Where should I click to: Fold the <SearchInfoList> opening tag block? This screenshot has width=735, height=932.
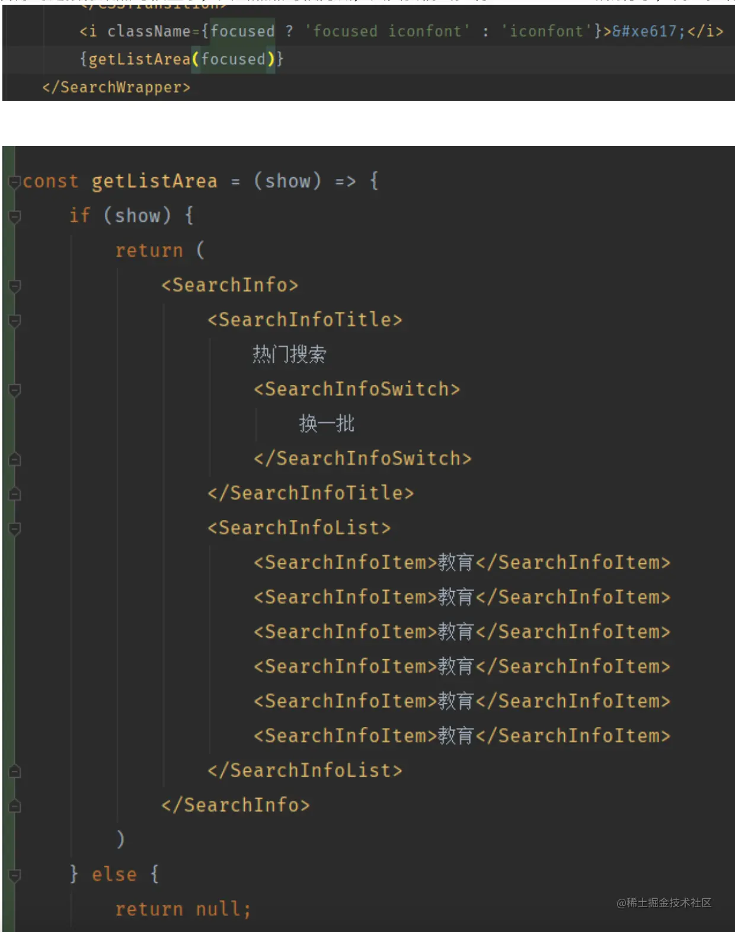(15, 529)
